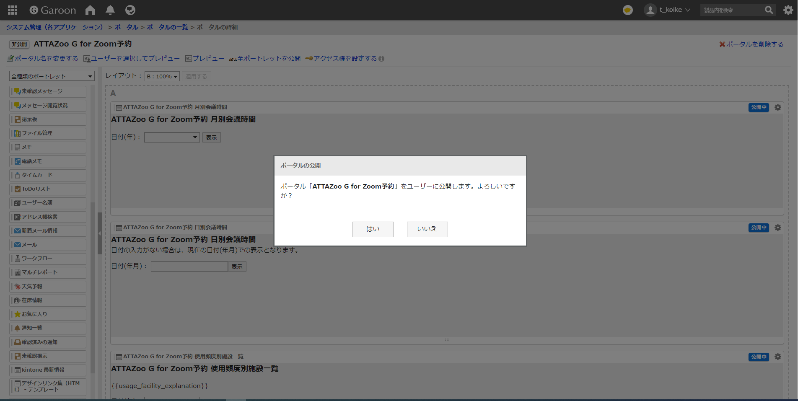This screenshot has width=798, height=401.
Task: Confirm publishing with the はい button
Action: click(x=373, y=229)
